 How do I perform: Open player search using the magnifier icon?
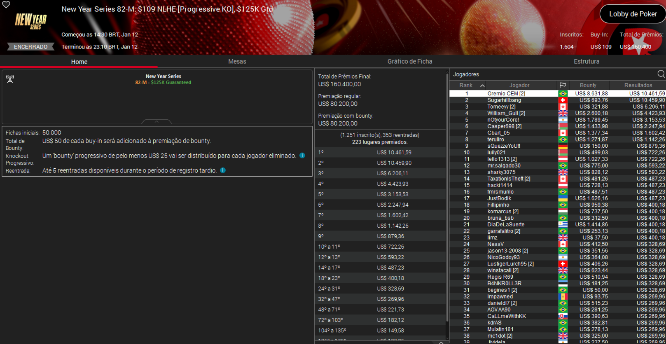click(661, 74)
